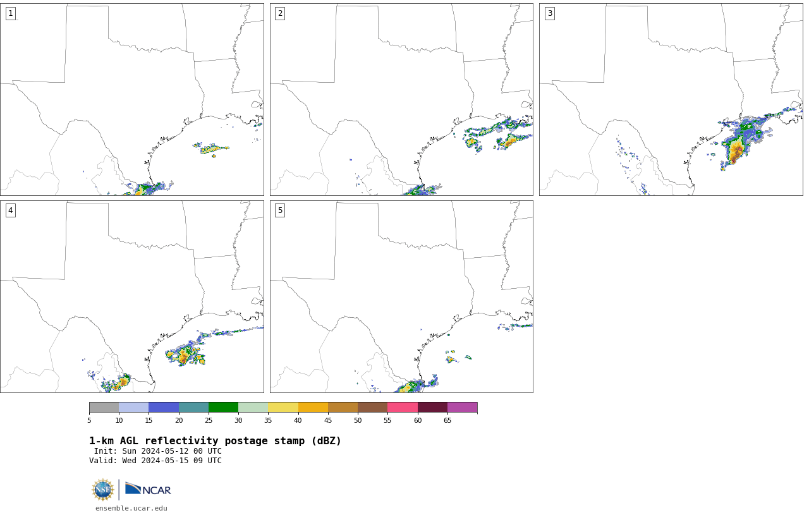Viewport: 809px width, 515px height.
Task: Click the offshore echo in panel 1
Action: click(211, 149)
